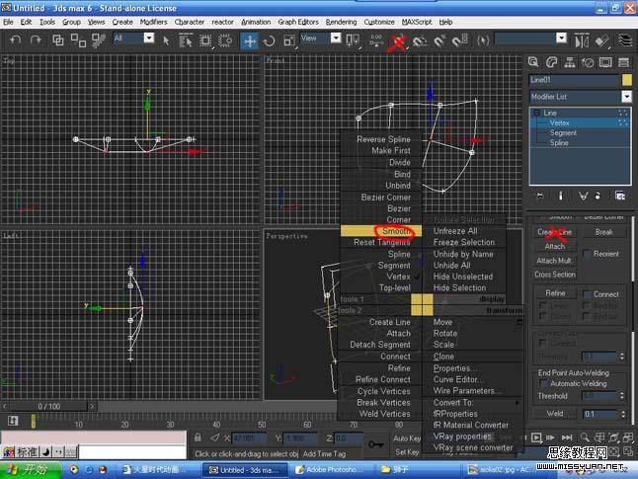Pick the Select Object arrow tool
This screenshot has height=479, width=638.
(x=166, y=40)
